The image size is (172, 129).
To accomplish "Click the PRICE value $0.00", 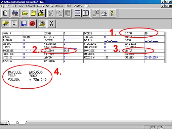I will pyautogui.click(x=27, y=37).
